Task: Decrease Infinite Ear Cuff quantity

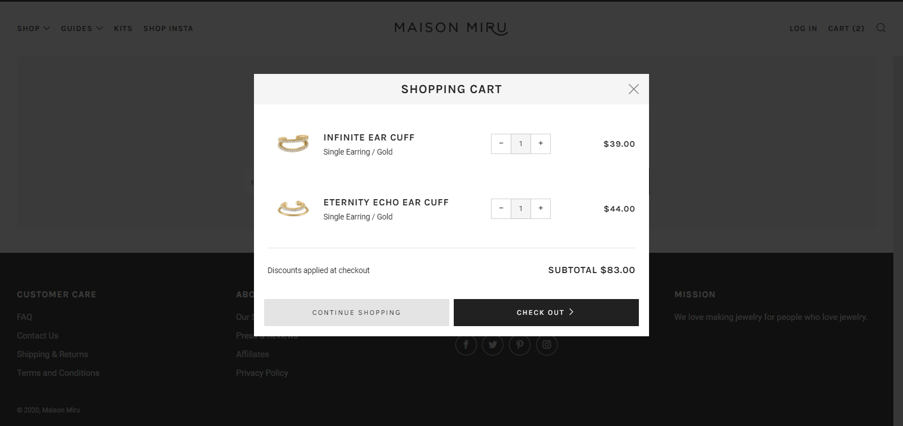Action: point(501,144)
